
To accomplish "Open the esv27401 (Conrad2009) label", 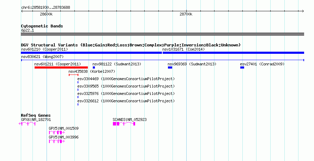I will click(x=262, y=64).
